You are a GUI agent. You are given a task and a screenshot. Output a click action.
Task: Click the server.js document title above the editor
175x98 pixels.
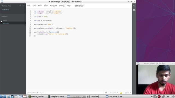79,6
